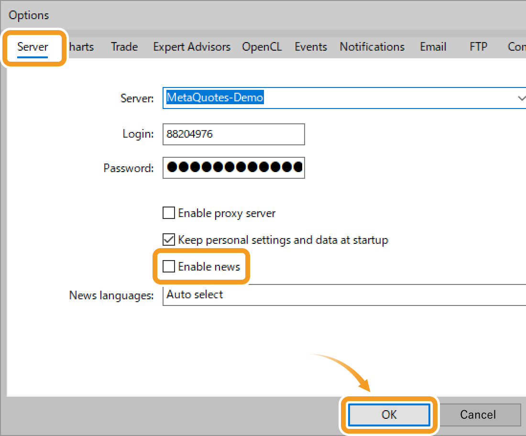
Task: Open the Notifications tab
Action: [x=372, y=47]
